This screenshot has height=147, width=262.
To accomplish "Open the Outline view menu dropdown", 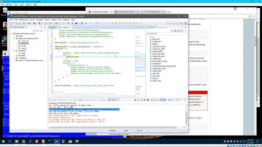I will point(185,31).
